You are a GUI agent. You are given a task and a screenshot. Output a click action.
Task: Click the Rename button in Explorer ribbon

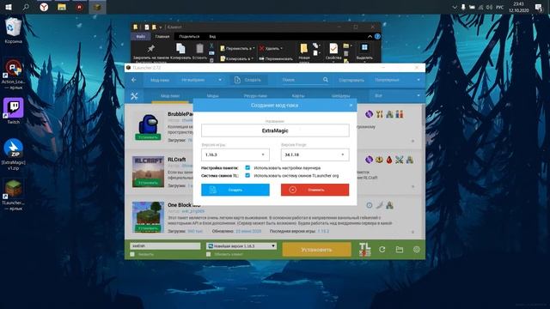click(x=276, y=58)
